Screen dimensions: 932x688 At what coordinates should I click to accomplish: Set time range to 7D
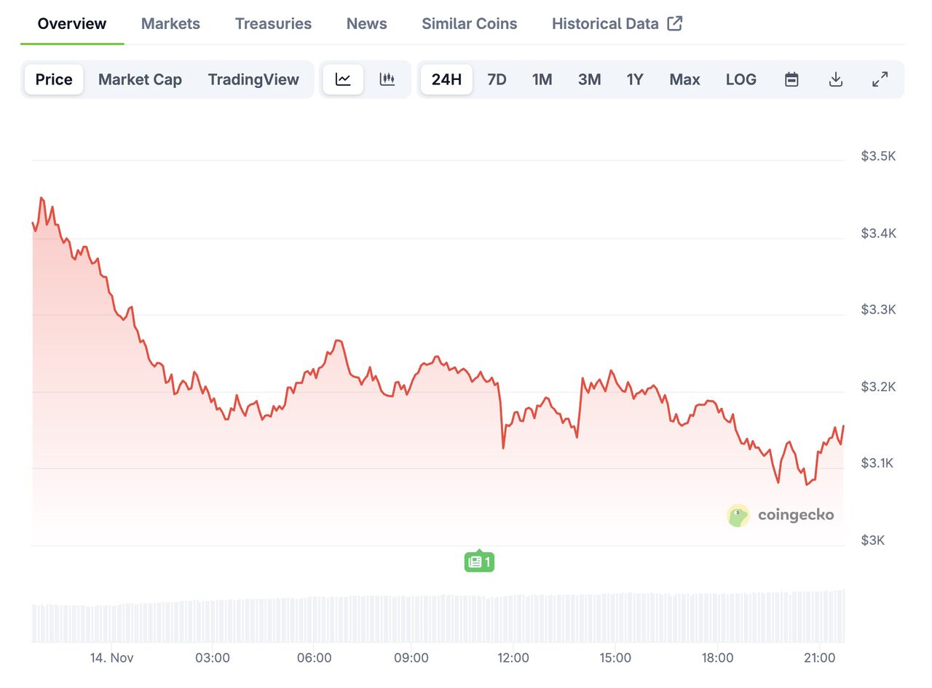click(x=497, y=79)
